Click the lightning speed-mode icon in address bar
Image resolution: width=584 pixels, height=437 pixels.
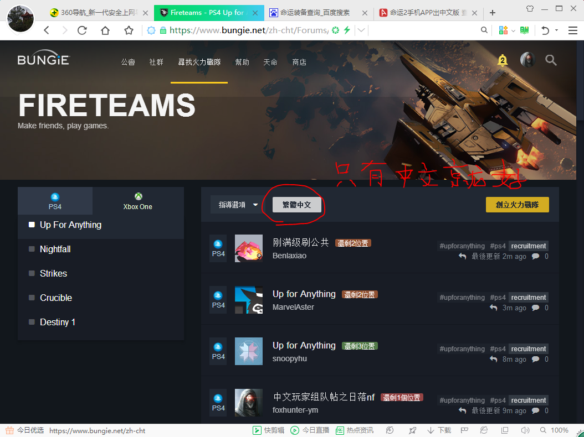click(347, 30)
